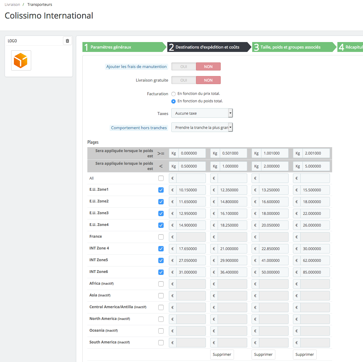This screenshot has width=363, height=362.
Task: Jump to step 4 Récapitulatif
Action: point(350,47)
